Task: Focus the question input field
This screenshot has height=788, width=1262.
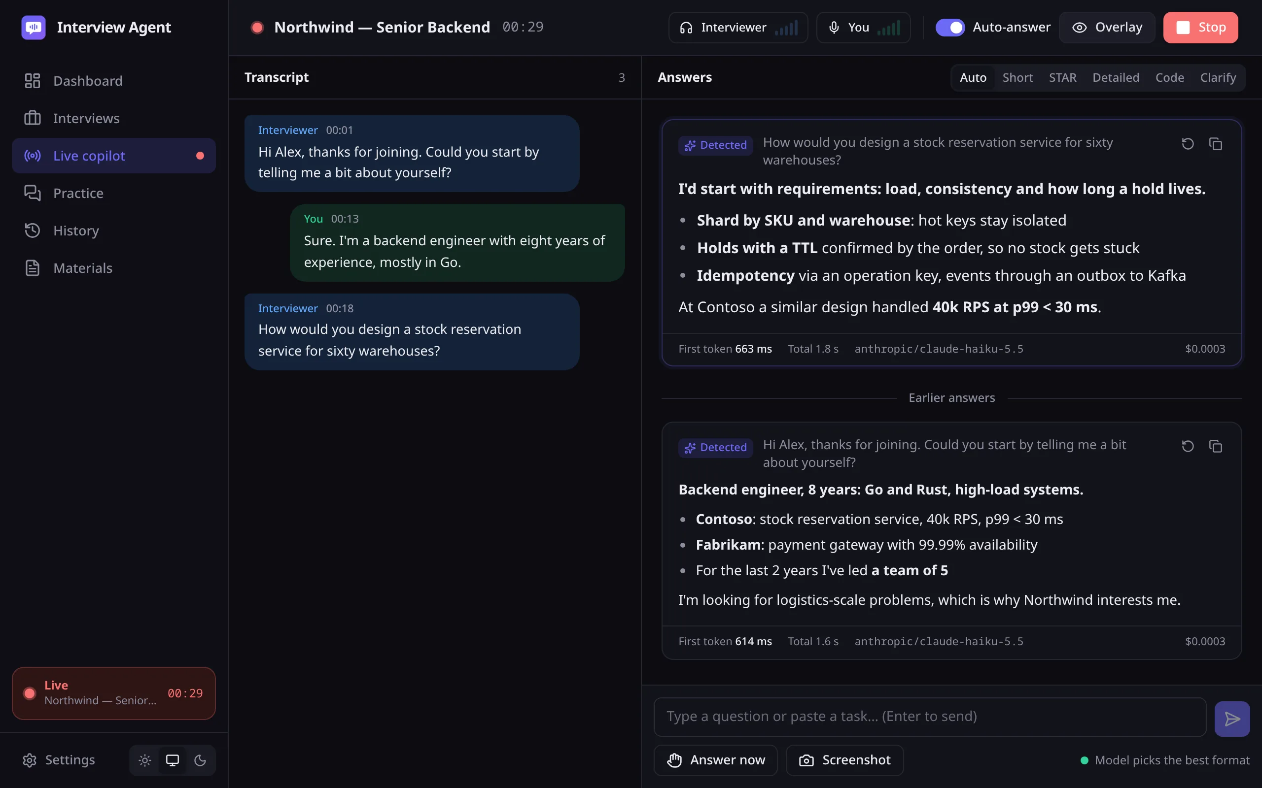Action: point(930,717)
